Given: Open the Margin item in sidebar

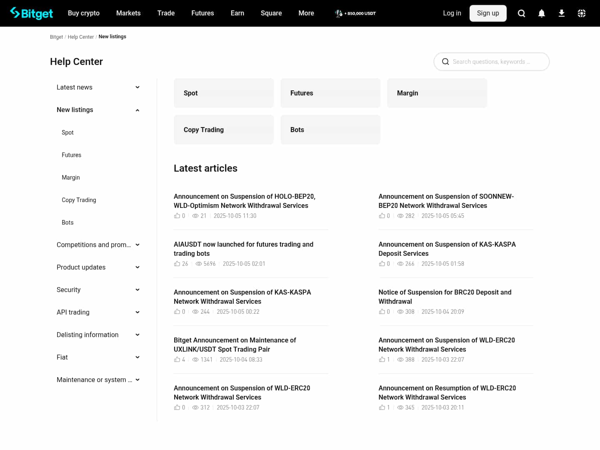Looking at the screenshot, I should (71, 177).
